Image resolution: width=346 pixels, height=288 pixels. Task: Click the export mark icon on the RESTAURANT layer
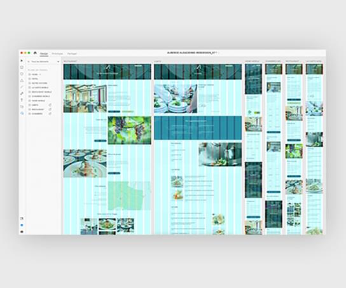(50, 109)
